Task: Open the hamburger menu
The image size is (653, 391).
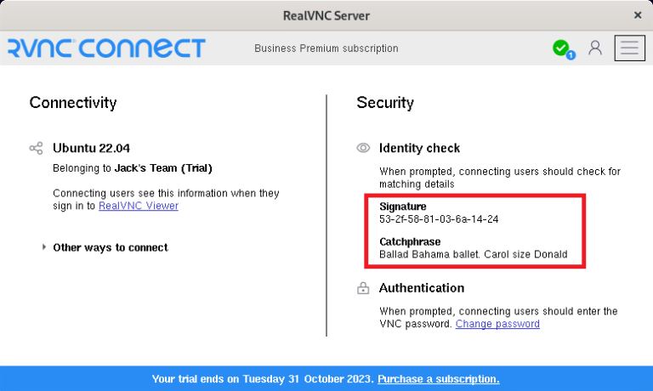Action: pos(629,48)
